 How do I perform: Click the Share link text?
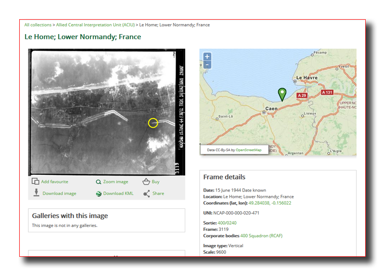point(158,193)
